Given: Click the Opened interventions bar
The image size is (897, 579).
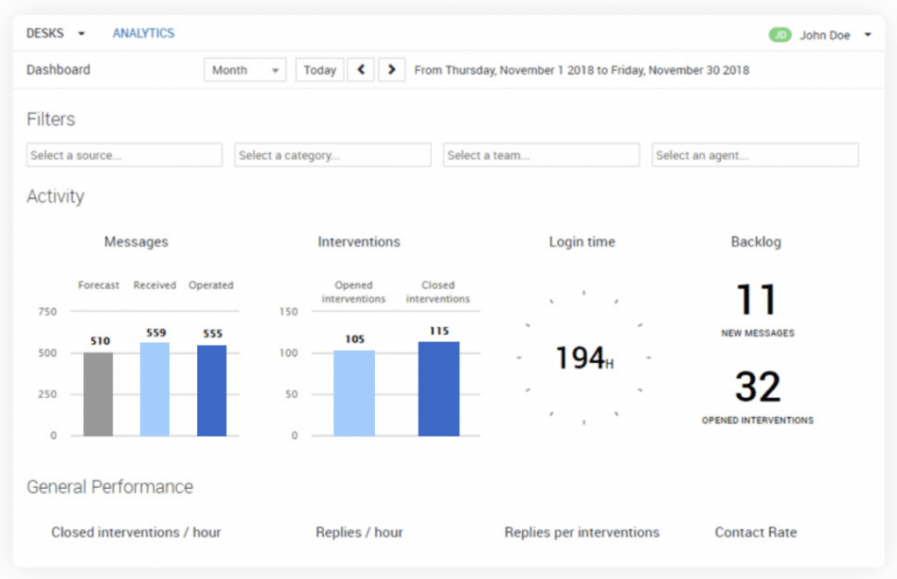Looking at the screenshot, I should click(x=354, y=394).
